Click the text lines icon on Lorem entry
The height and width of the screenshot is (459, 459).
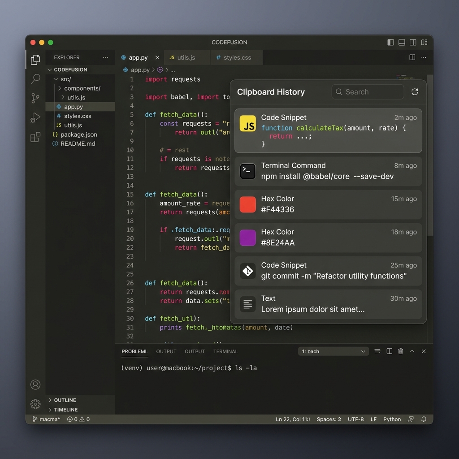pyautogui.click(x=247, y=304)
